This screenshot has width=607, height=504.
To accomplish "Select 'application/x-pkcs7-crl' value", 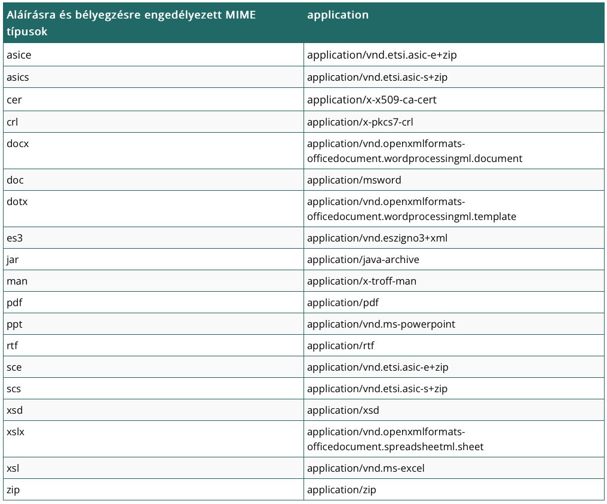I will pos(360,121).
